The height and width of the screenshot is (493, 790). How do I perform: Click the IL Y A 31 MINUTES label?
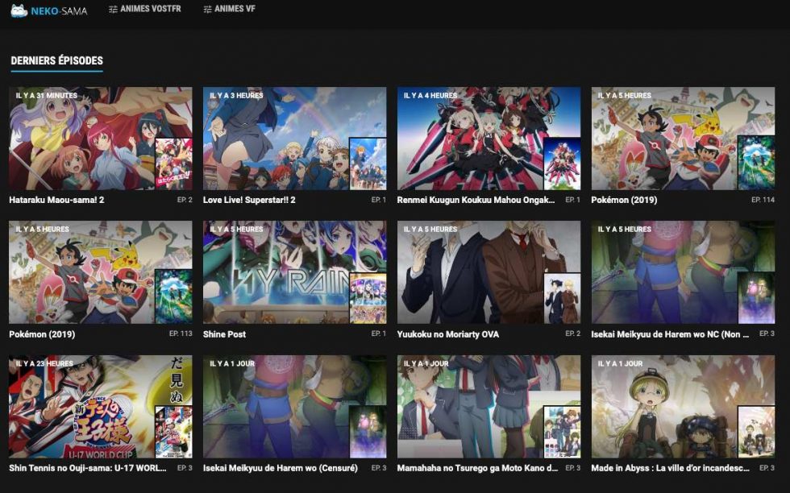(47, 95)
